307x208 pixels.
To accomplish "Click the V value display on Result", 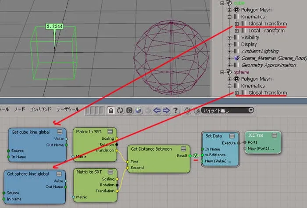I will (196, 155).
